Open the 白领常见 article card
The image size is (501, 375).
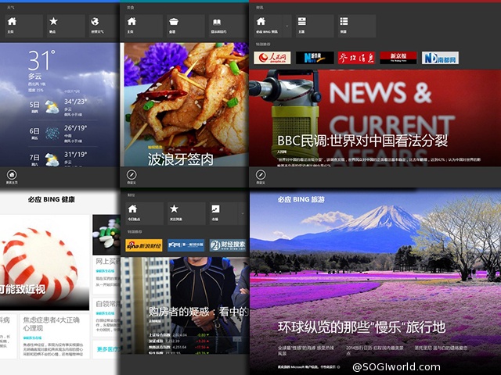[106, 317]
